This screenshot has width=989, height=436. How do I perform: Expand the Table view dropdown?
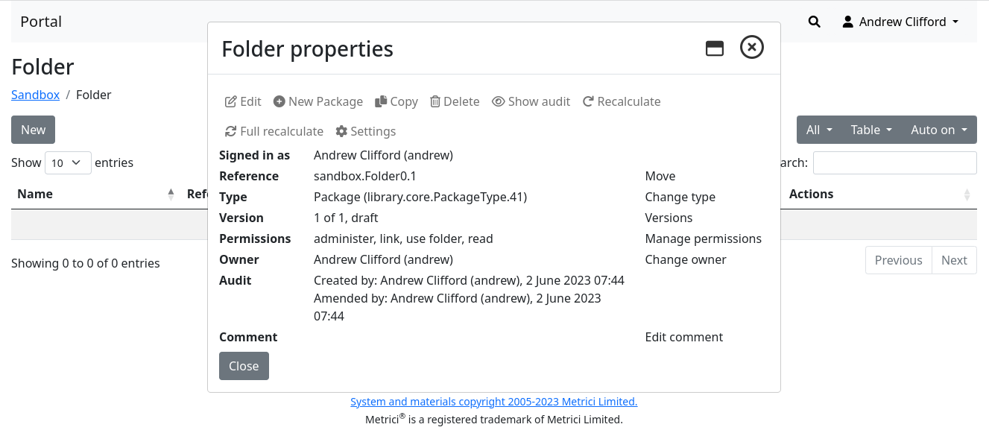[x=871, y=130]
